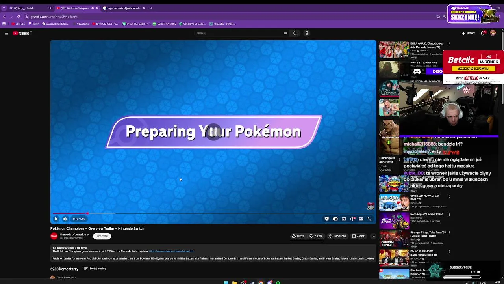The height and width of the screenshot is (284, 504).
Task: Run search with the magnifier button
Action: point(295,33)
